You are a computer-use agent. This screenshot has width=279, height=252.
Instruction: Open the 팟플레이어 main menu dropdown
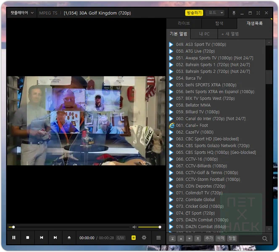[22, 13]
